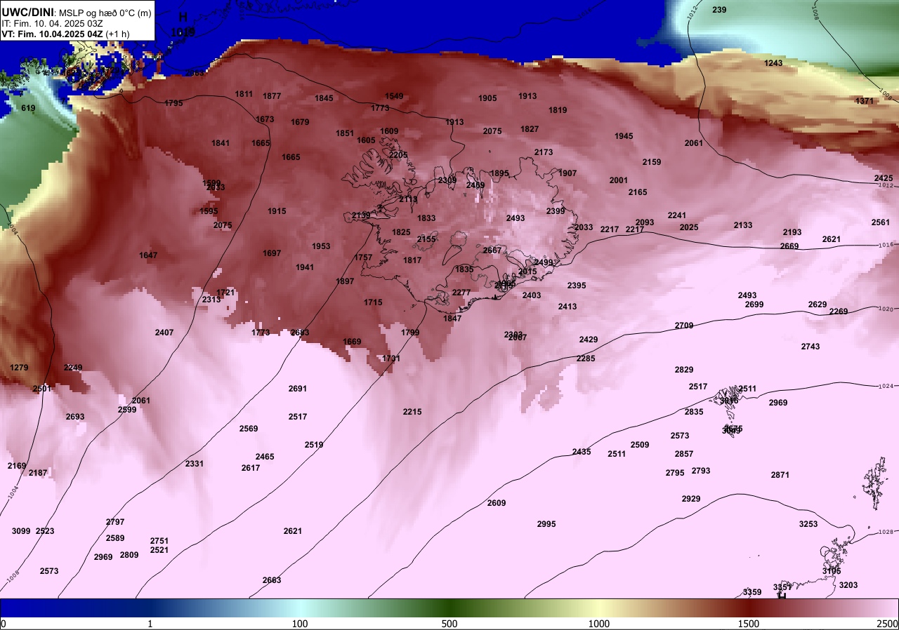
Task: Click the 1016 isobar label
Action: (886, 245)
